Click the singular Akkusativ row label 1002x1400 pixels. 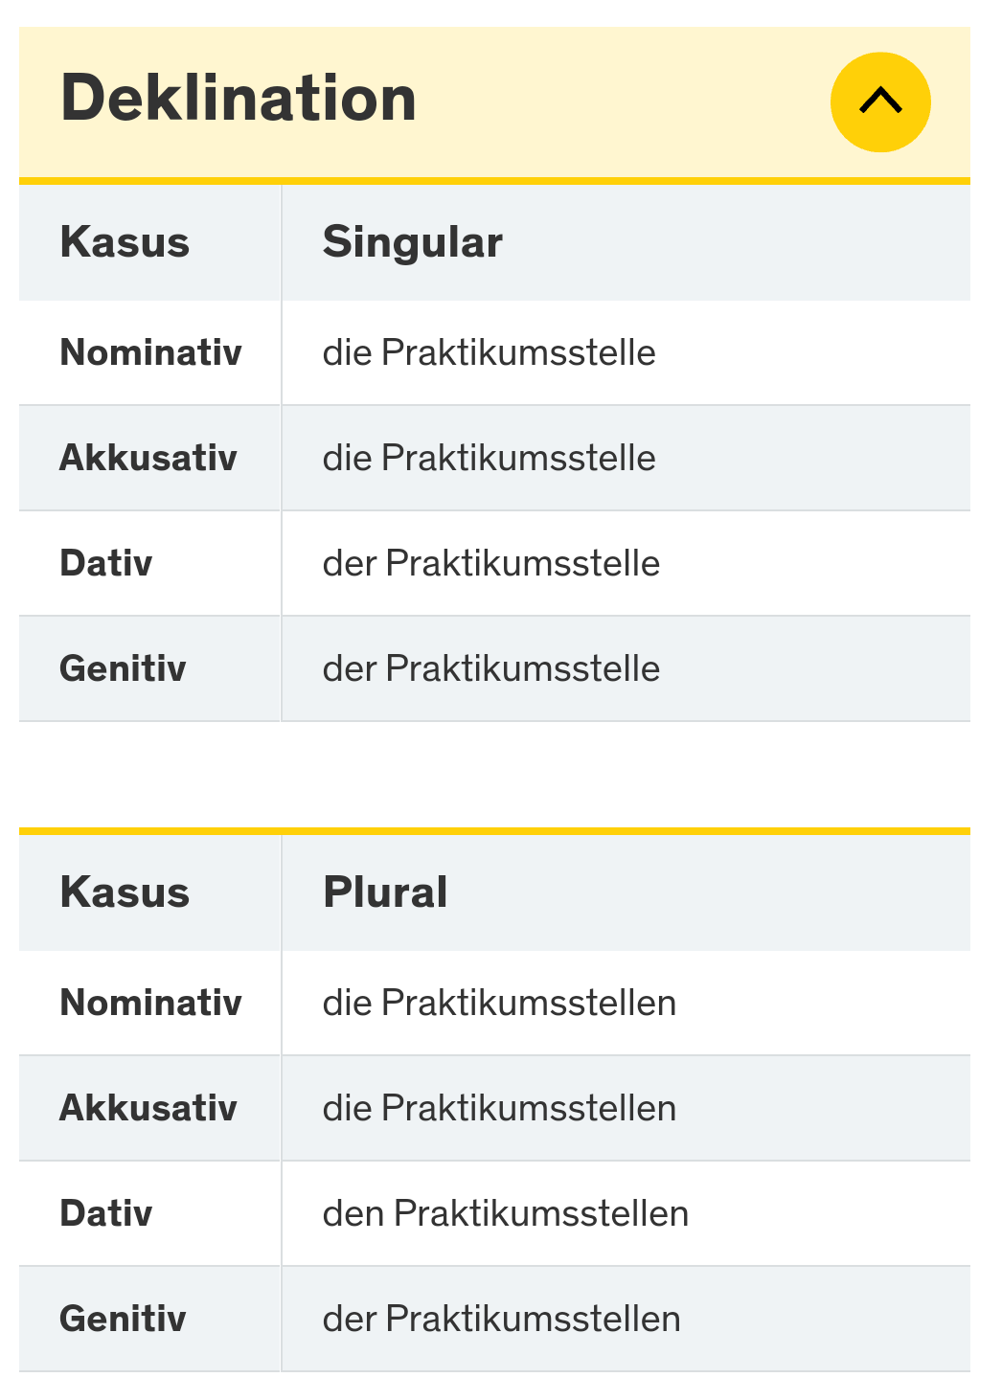coord(148,458)
